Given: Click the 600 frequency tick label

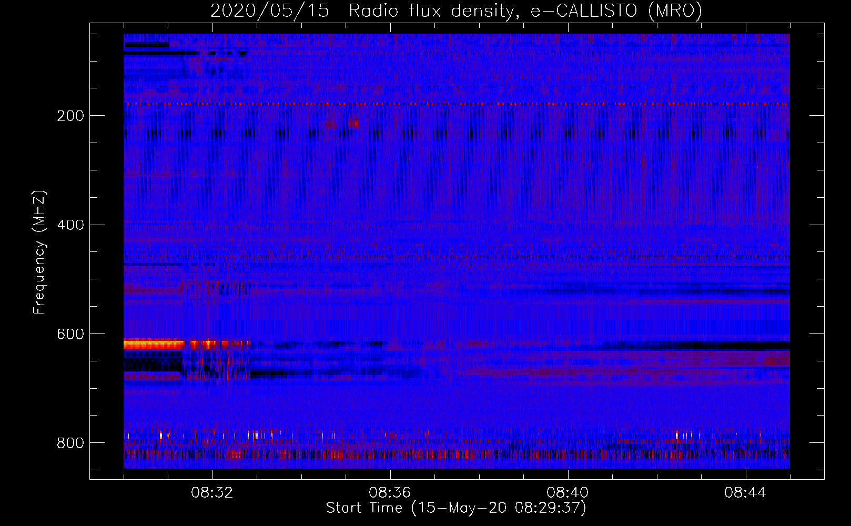Looking at the screenshot, I should pyautogui.click(x=70, y=334).
